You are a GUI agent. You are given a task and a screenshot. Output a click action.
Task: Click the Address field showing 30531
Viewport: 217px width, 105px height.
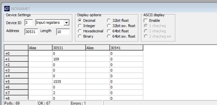pos(31,32)
